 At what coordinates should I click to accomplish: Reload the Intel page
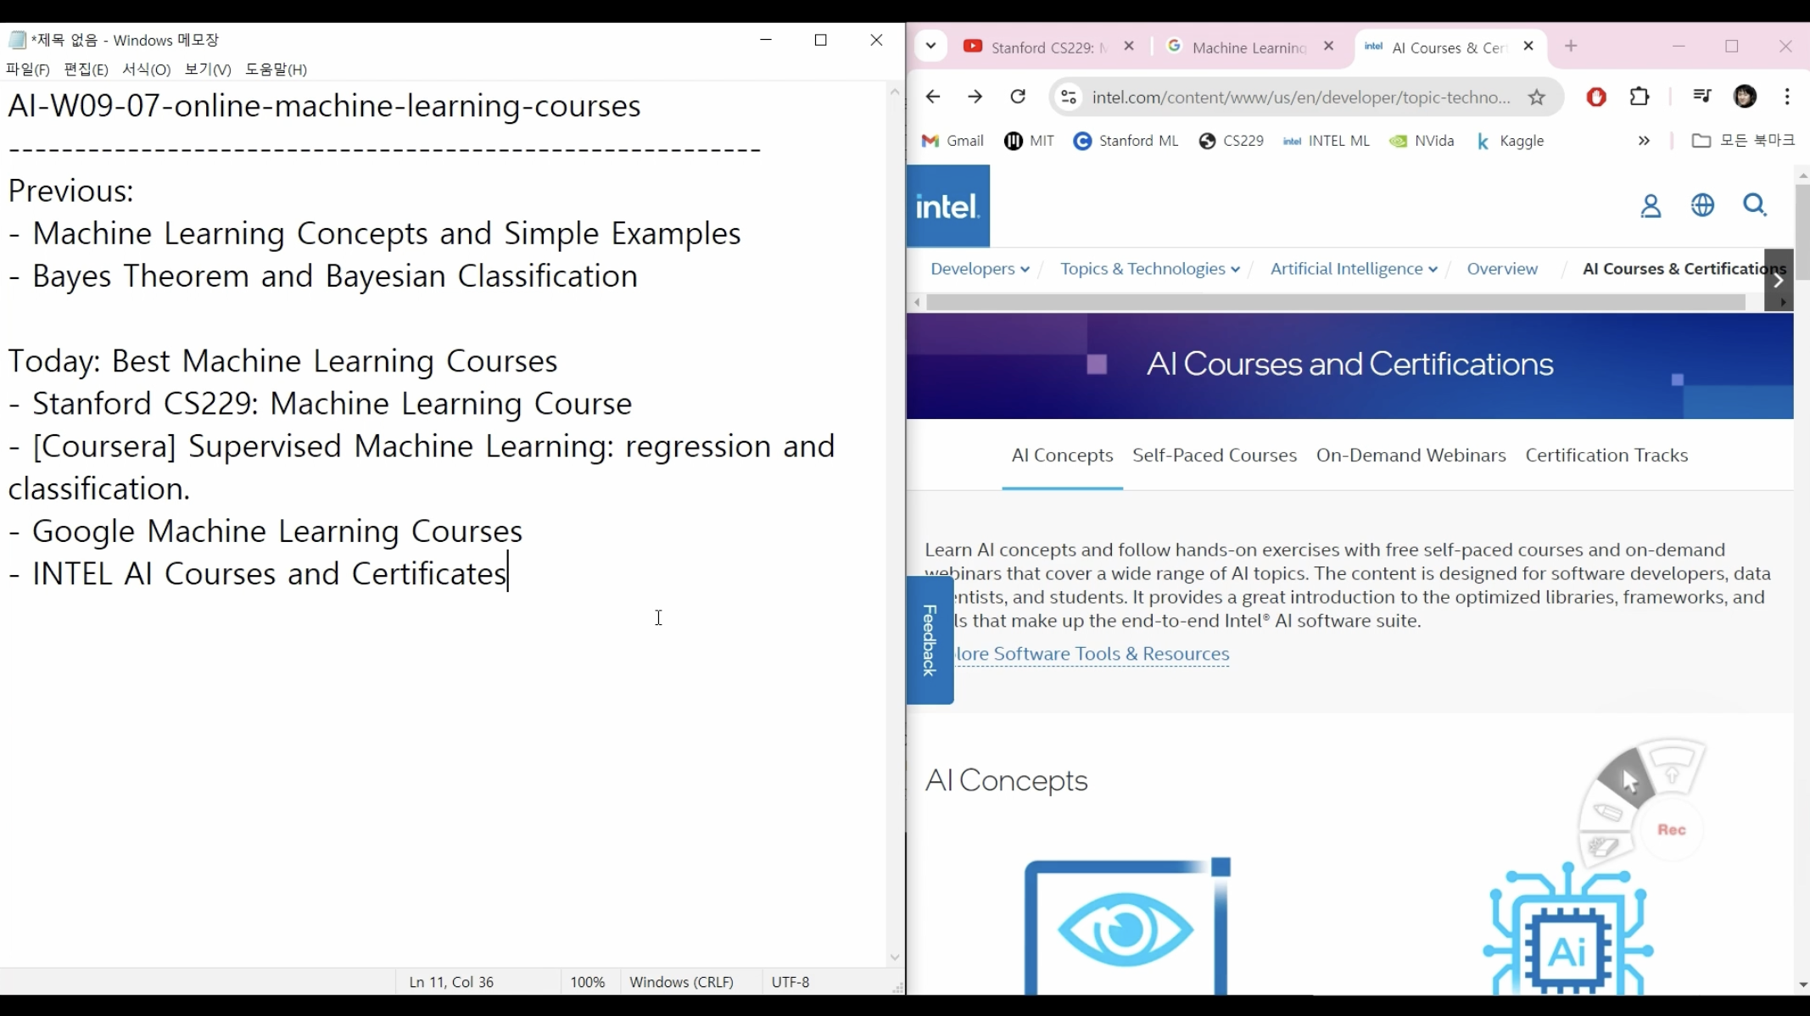pyautogui.click(x=1018, y=97)
